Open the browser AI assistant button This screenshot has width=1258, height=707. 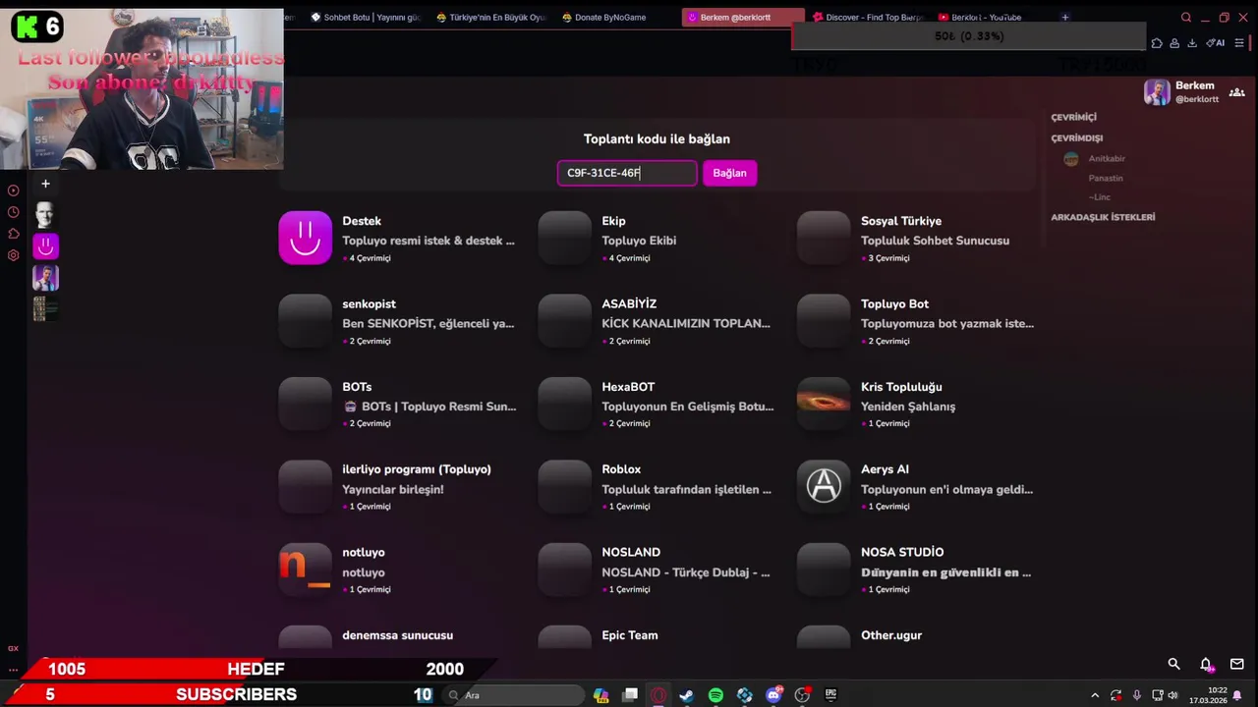point(1216,43)
